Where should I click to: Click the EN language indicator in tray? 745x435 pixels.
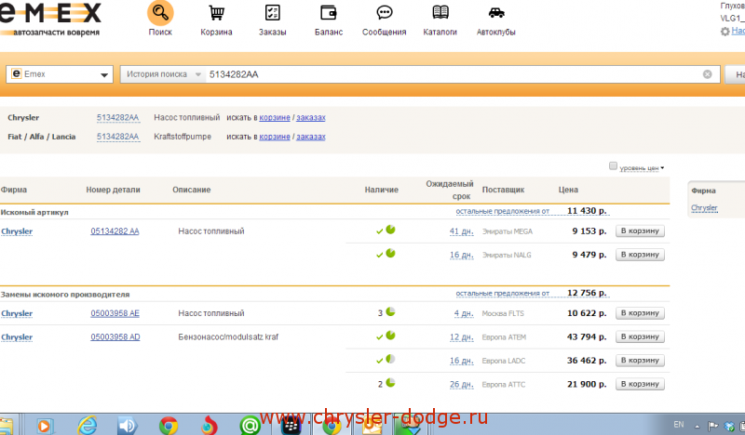[x=679, y=425]
